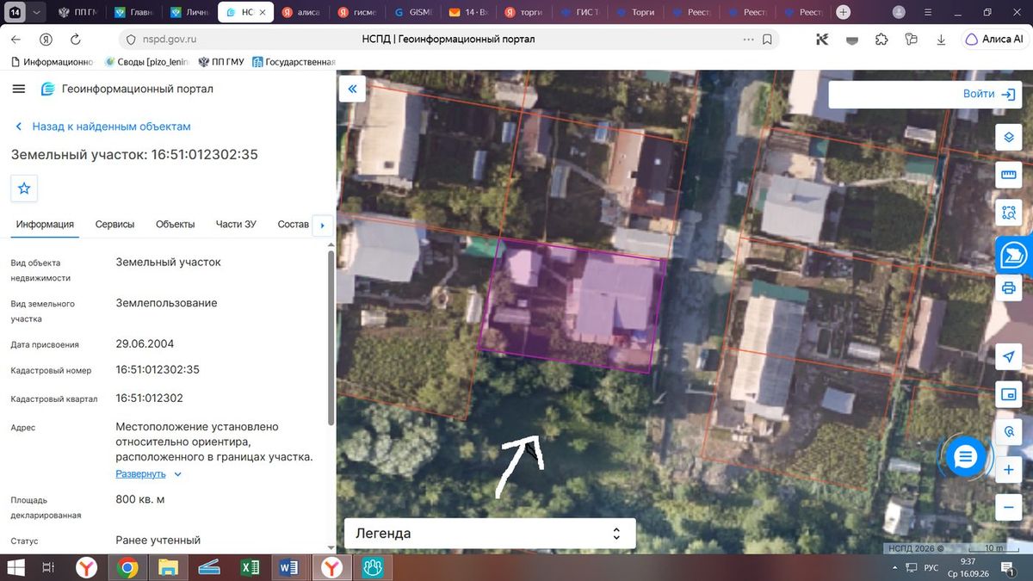
Task: Switch to Состав tab
Action: [x=293, y=225]
